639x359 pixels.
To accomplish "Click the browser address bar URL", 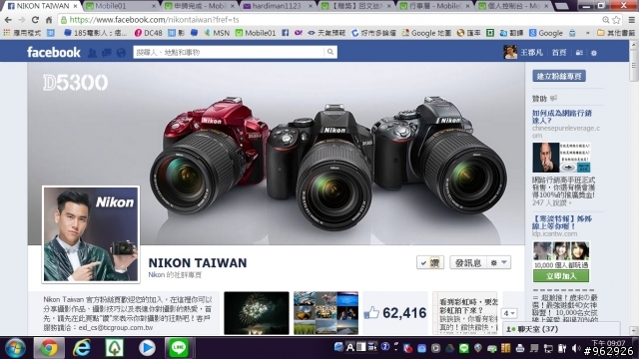I will (x=154, y=20).
